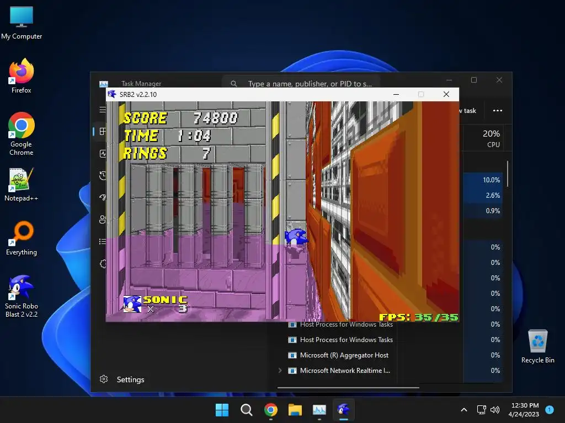Screen dimensions: 565x423
Task: Open Performance page in Task Manager sidebar
Action: point(102,154)
